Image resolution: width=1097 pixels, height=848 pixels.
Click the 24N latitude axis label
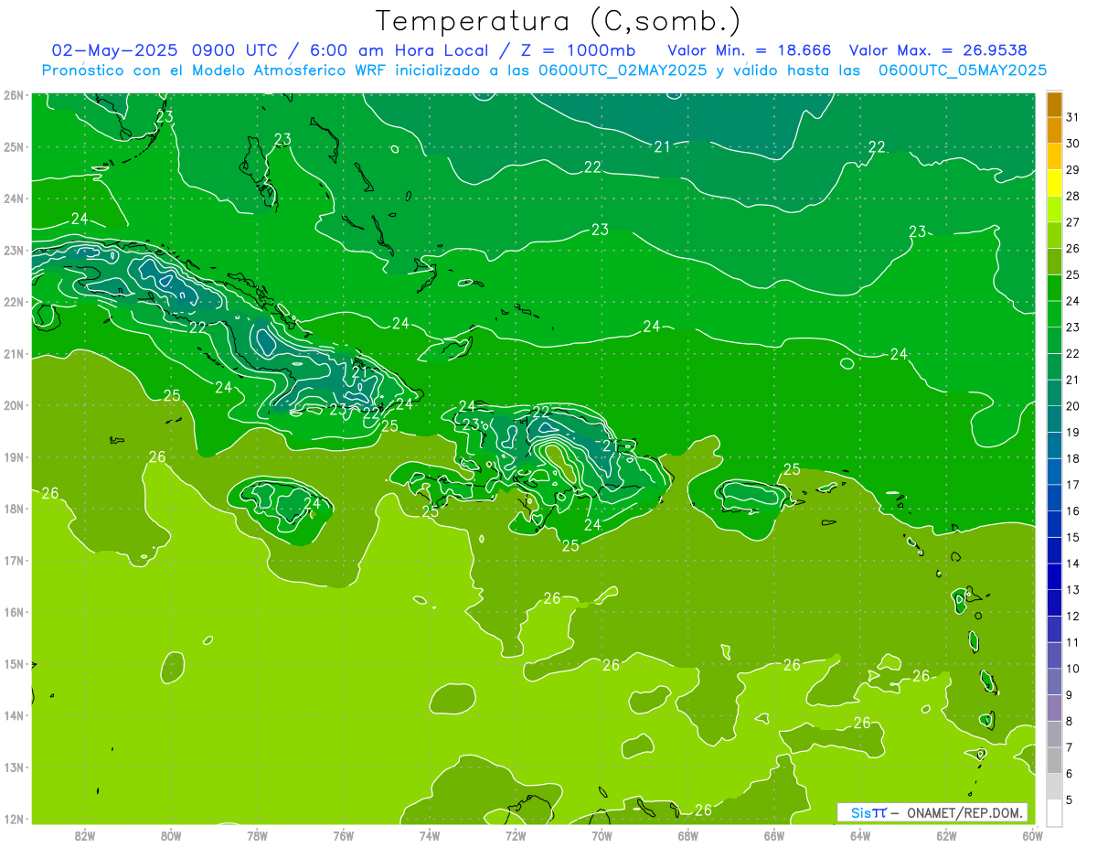[x=13, y=199]
